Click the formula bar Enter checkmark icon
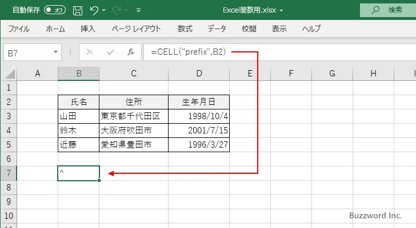416x228 pixels. (x=110, y=52)
